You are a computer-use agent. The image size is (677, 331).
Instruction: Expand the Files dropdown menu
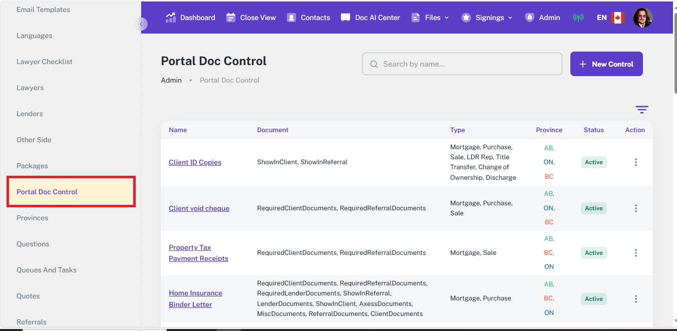tap(430, 18)
